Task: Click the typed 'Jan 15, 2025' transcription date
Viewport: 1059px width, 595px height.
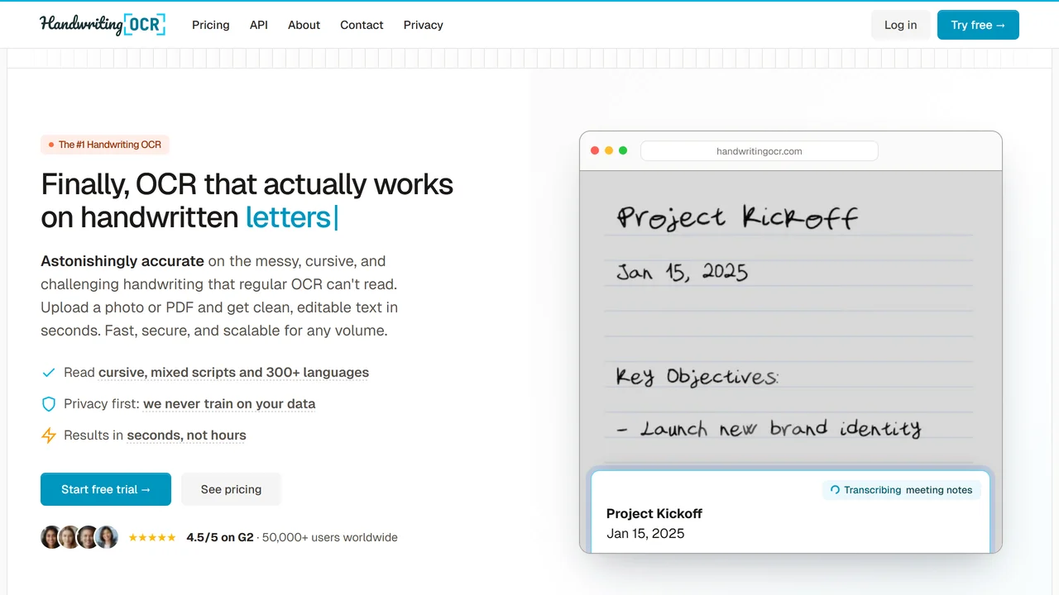Action: click(645, 534)
